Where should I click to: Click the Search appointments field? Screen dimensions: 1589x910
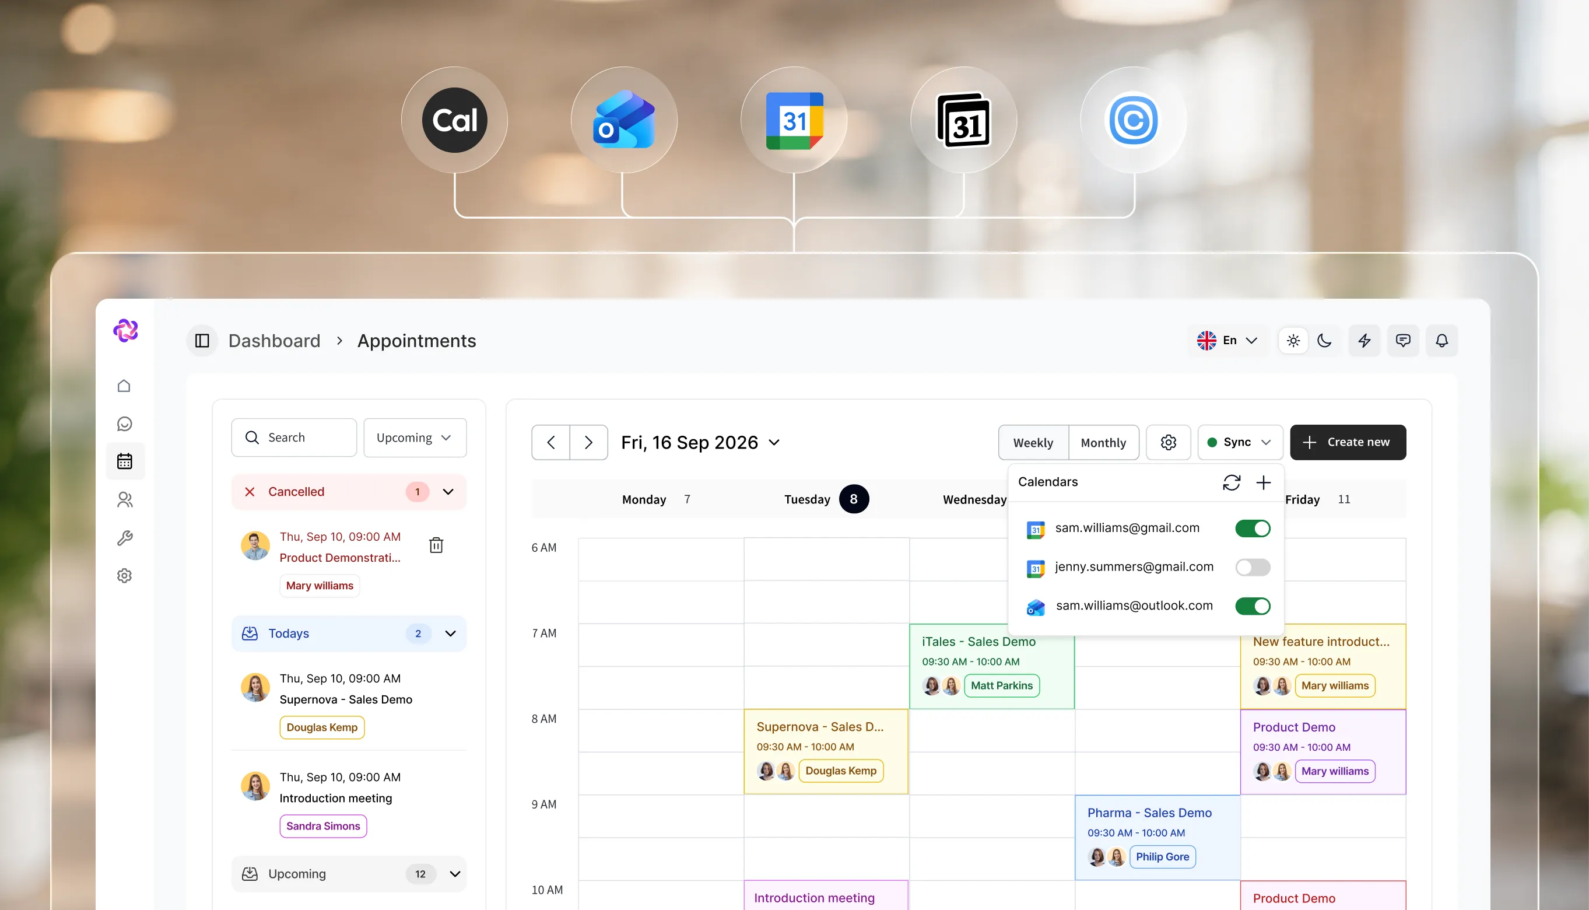pos(294,437)
